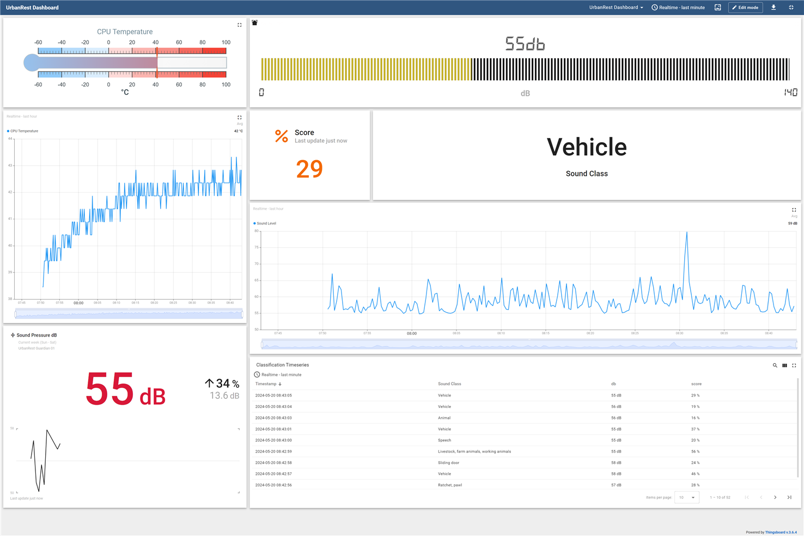Click the Animal sound class cell
This screenshot has height=536, width=804.
[444, 418]
